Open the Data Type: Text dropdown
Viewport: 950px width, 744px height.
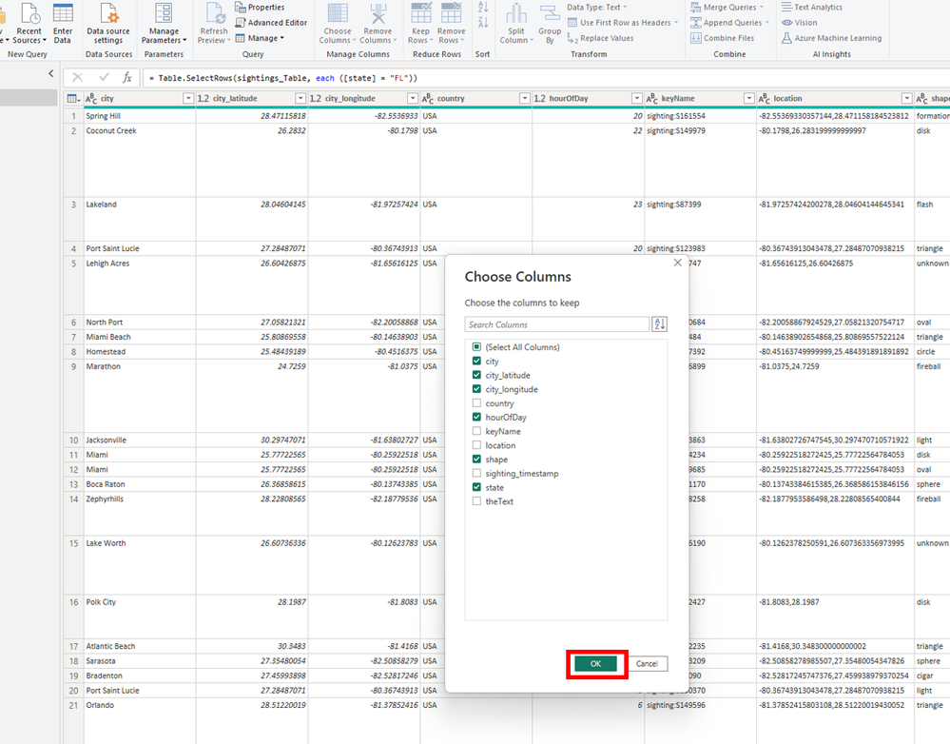pos(597,8)
